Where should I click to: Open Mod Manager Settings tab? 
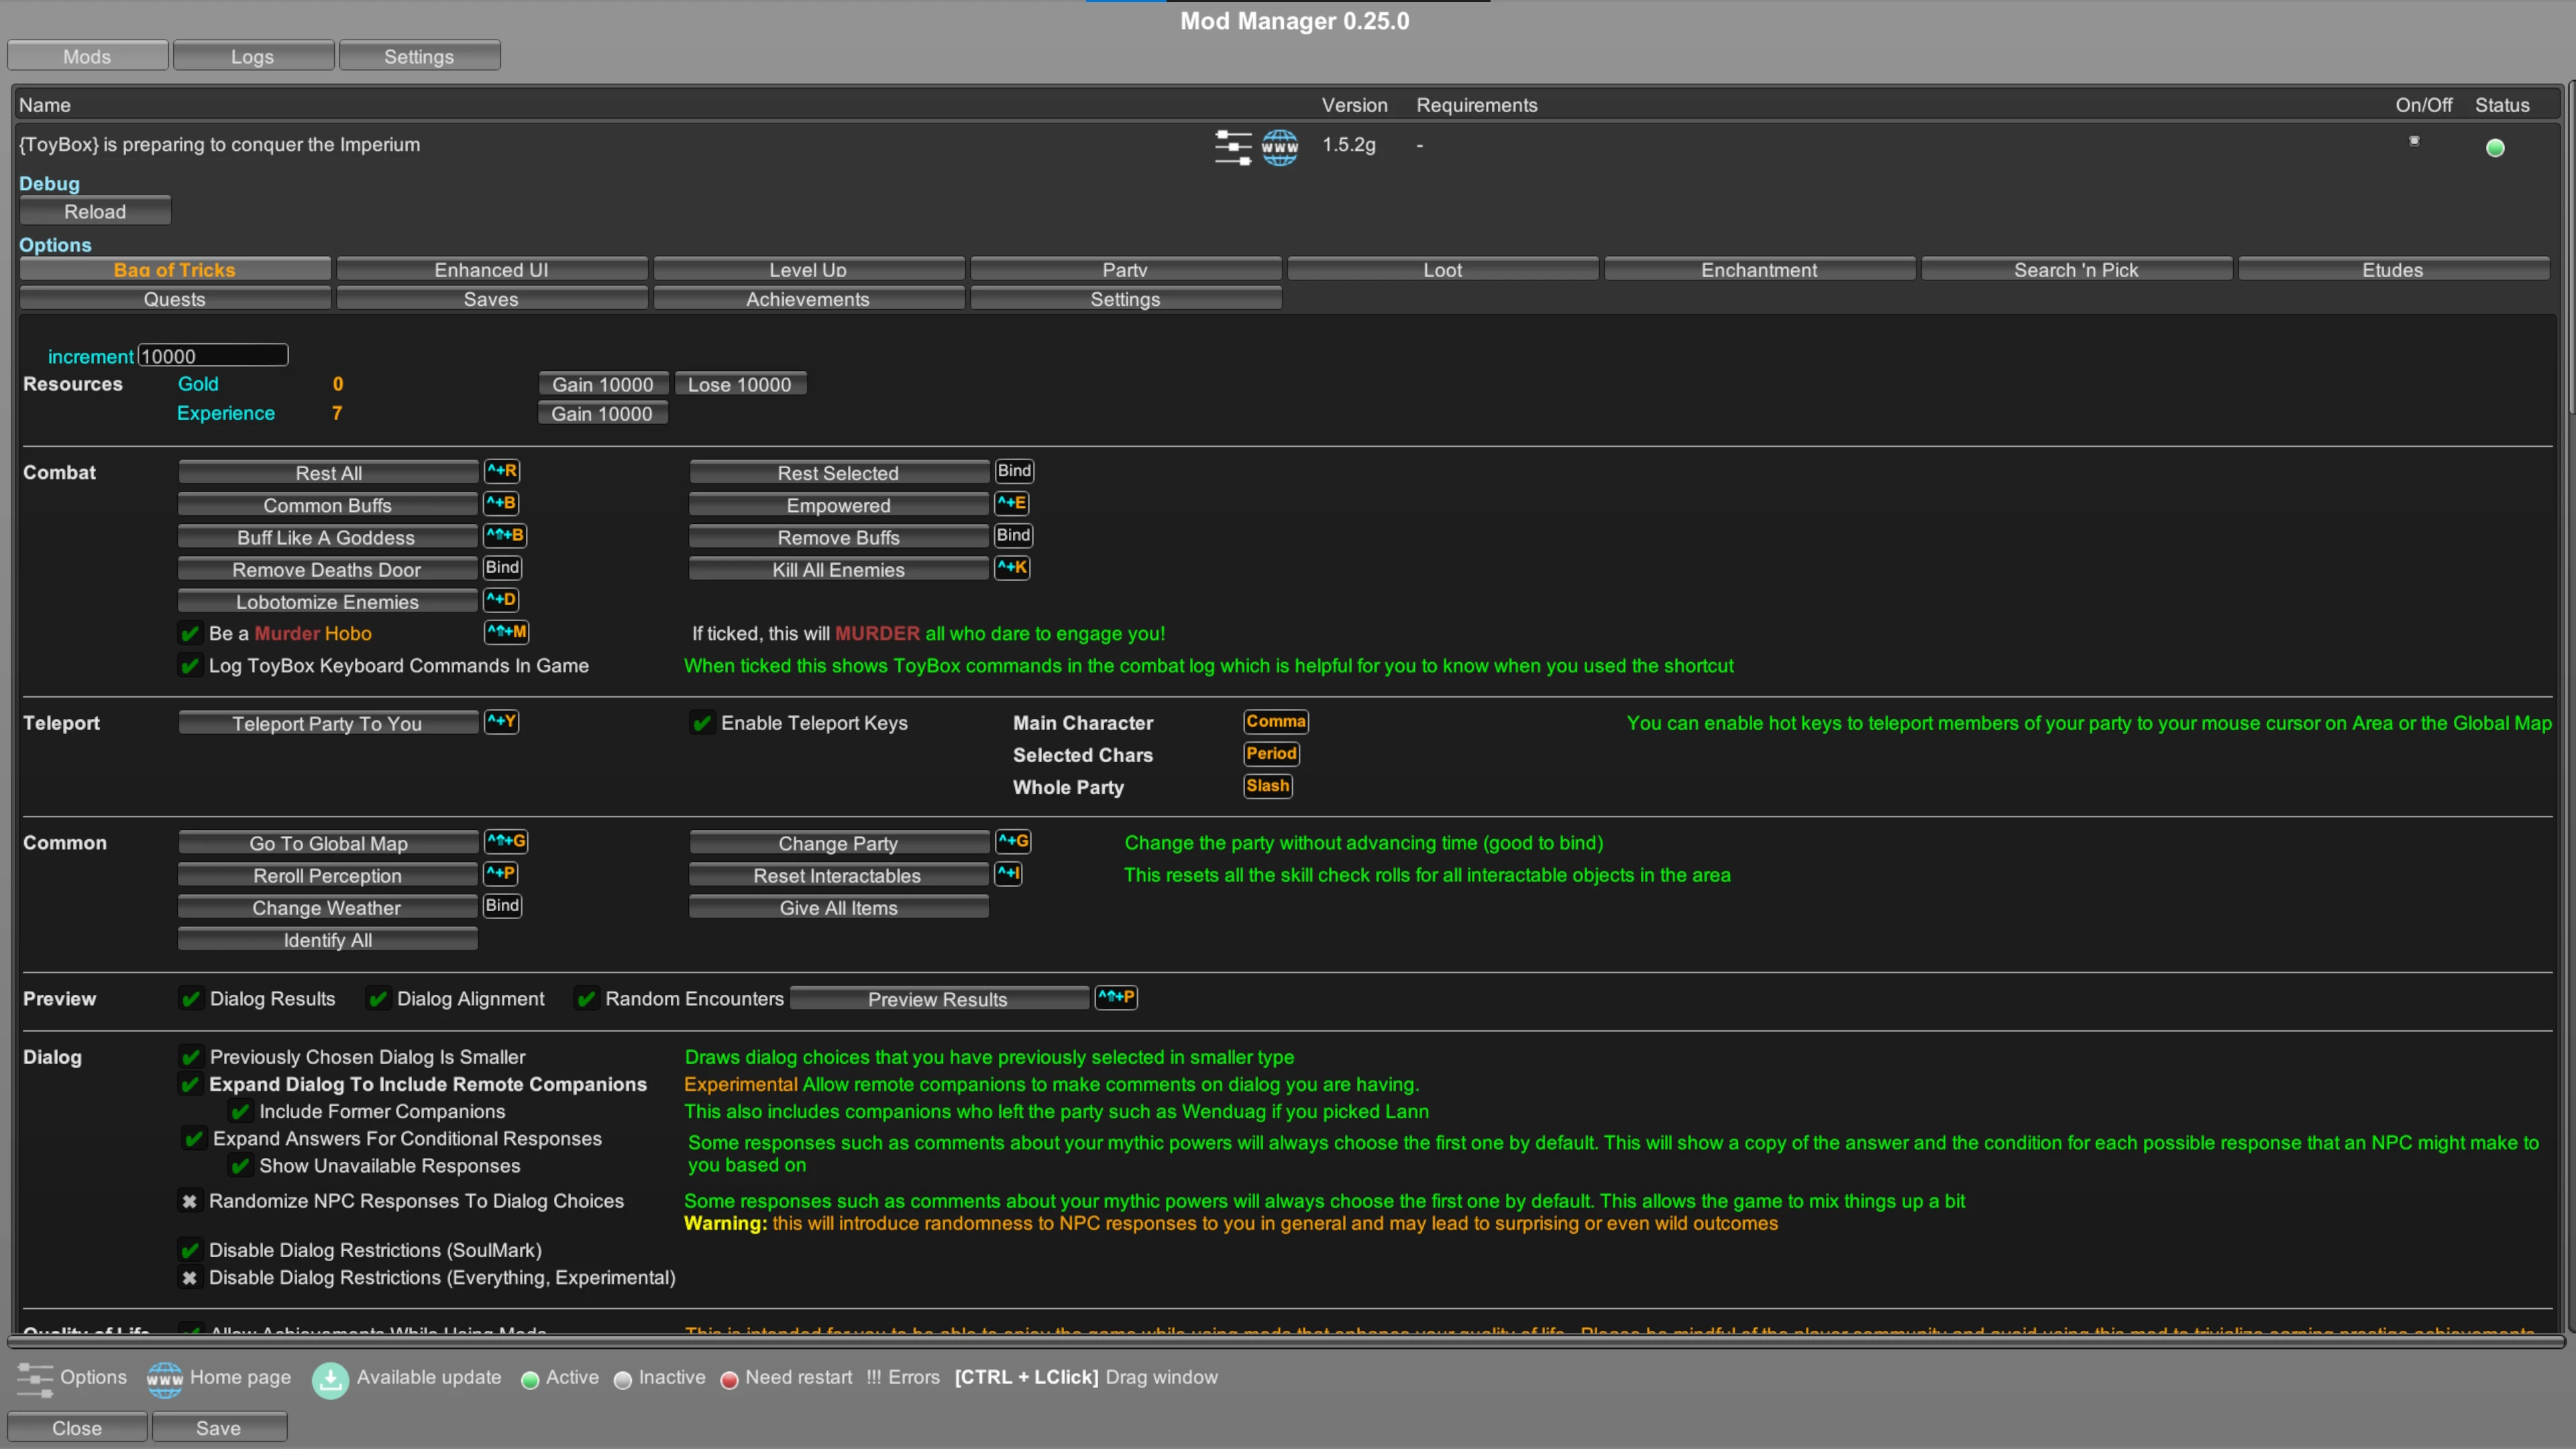pyautogui.click(x=419, y=56)
